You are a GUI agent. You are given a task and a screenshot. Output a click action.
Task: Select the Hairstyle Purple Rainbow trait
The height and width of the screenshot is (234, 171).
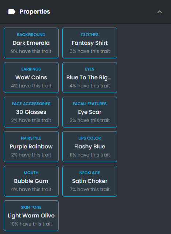31,147
